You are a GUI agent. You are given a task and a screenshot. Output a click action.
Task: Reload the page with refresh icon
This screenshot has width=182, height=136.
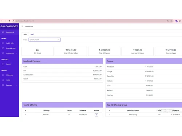coord(9,21)
